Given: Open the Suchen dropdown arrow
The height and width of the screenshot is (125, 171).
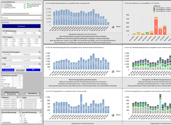Looking at the screenshot, I should (x=40, y=18).
